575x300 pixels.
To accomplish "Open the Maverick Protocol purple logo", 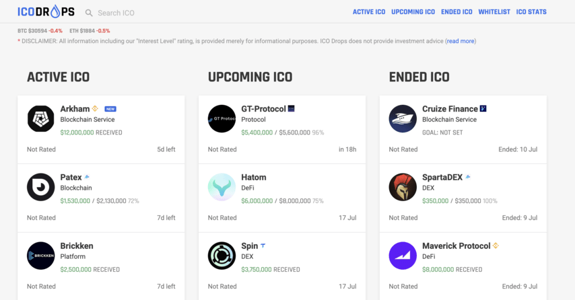I will pyautogui.click(x=403, y=256).
